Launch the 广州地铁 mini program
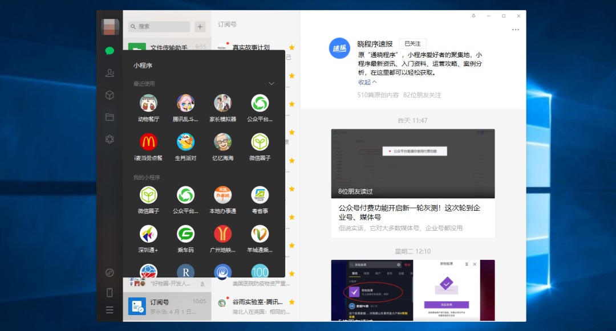 tap(223, 234)
